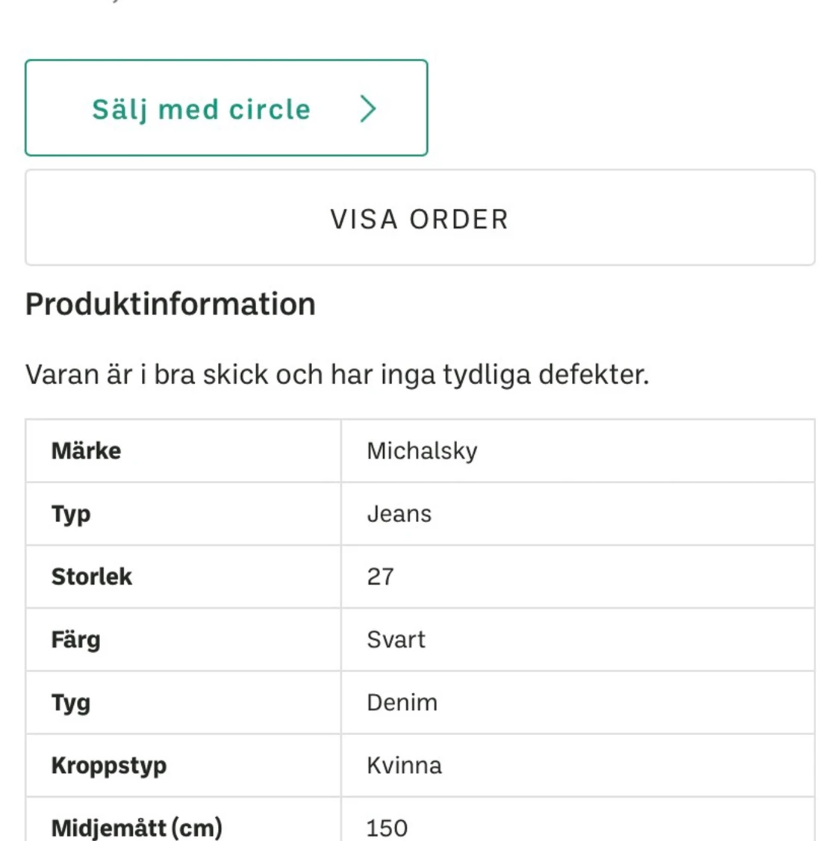Click the Tyg value Denim
The image size is (840, 841).
click(x=402, y=702)
